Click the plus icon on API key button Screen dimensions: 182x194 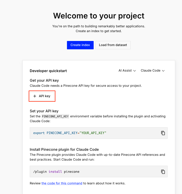(x=35, y=96)
